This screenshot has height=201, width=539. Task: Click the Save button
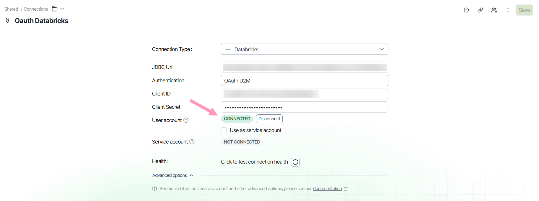(x=524, y=10)
